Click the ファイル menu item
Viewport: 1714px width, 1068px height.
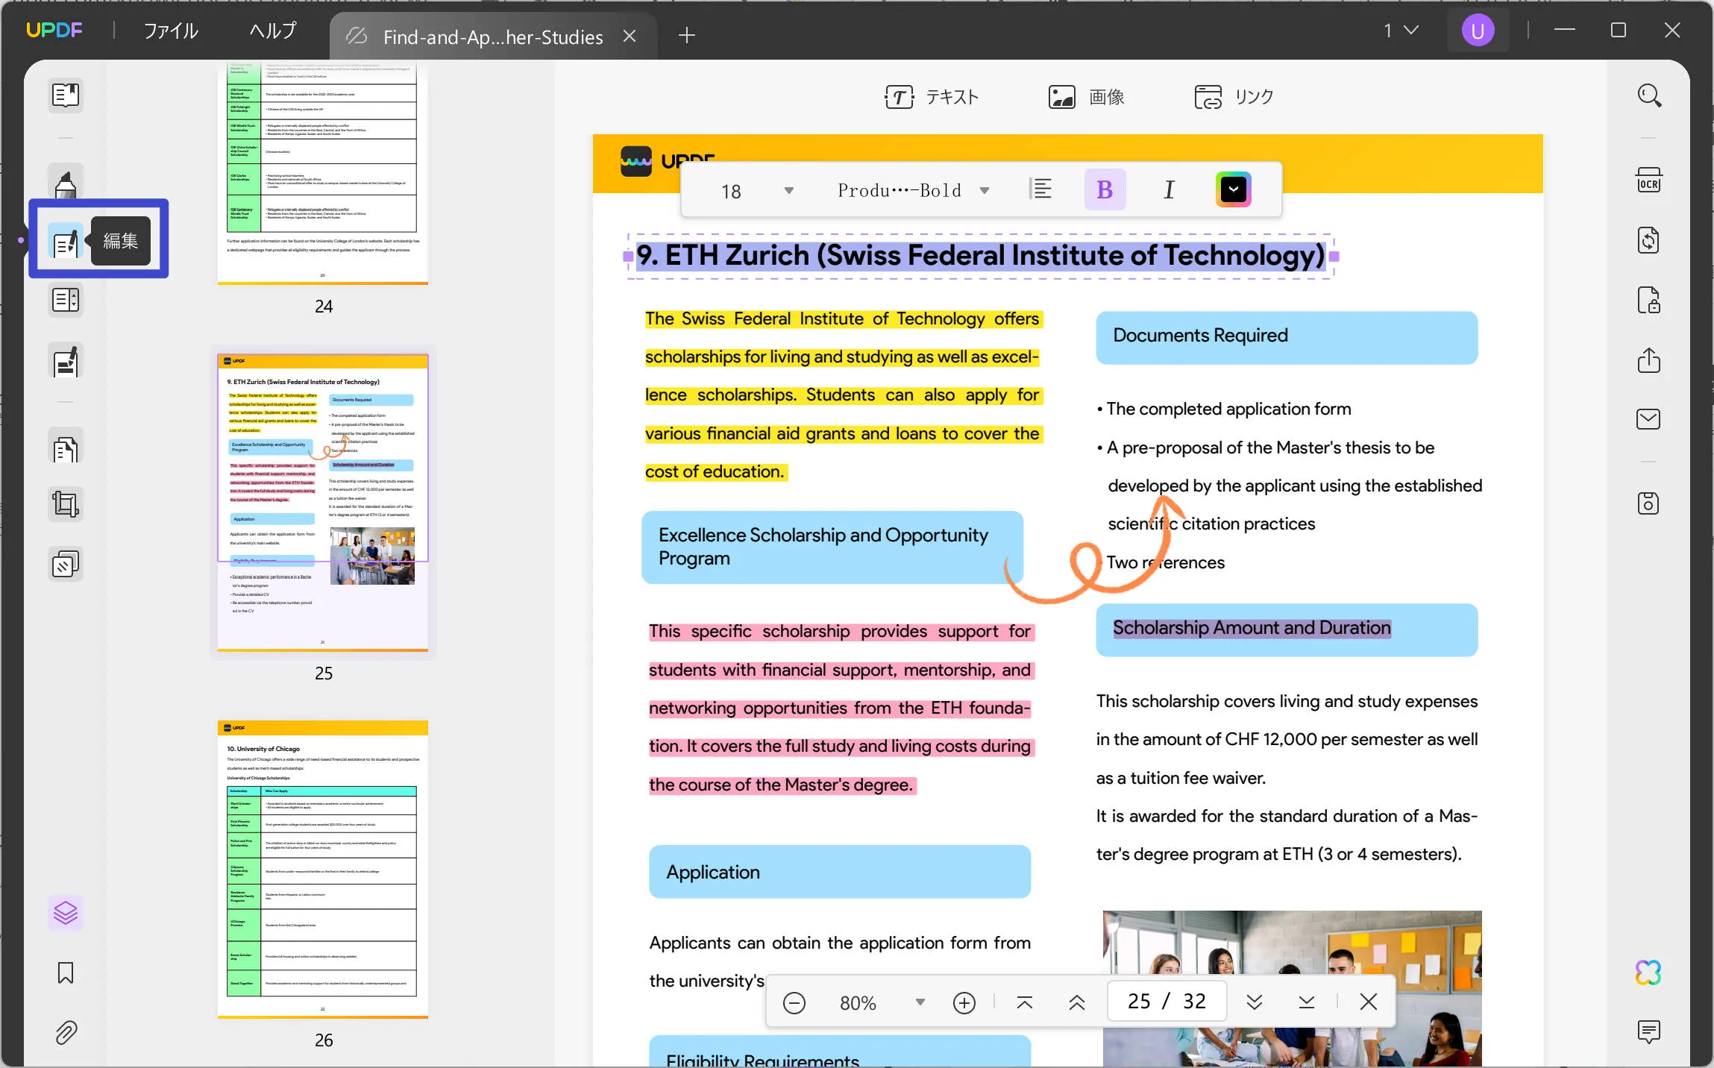tap(172, 31)
